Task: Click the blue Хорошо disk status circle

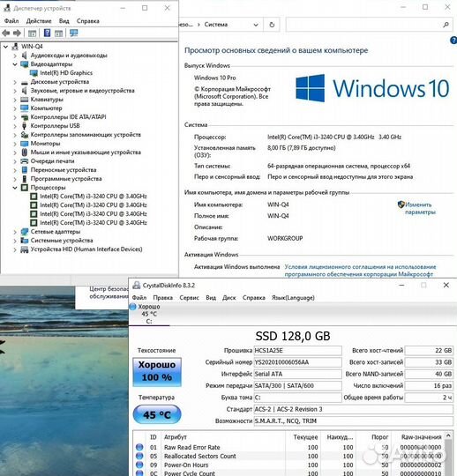Action: 133,307
